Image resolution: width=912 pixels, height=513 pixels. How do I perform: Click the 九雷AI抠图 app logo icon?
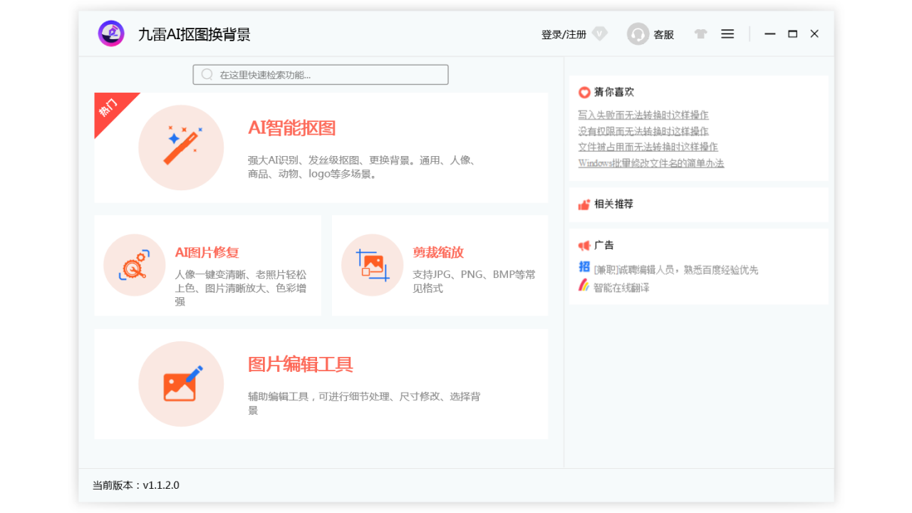111,33
